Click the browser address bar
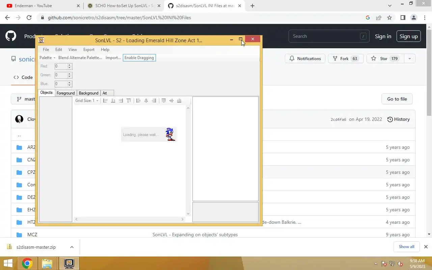Image resolution: width=432 pixels, height=270 pixels. (202, 18)
